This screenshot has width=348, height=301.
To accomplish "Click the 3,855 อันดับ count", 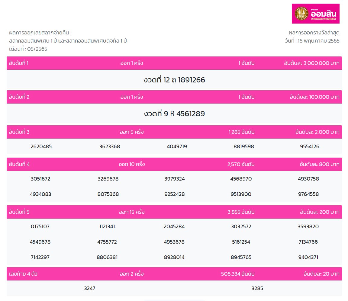I will tap(241, 212).
